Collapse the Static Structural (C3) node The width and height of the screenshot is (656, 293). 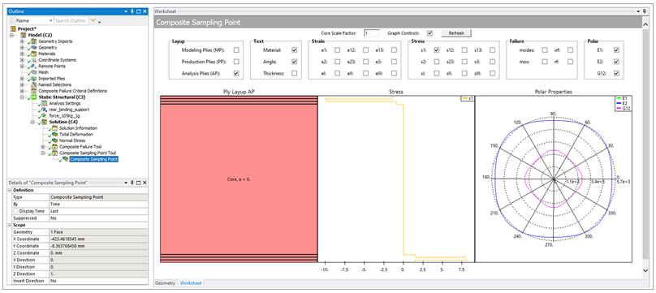22,97
